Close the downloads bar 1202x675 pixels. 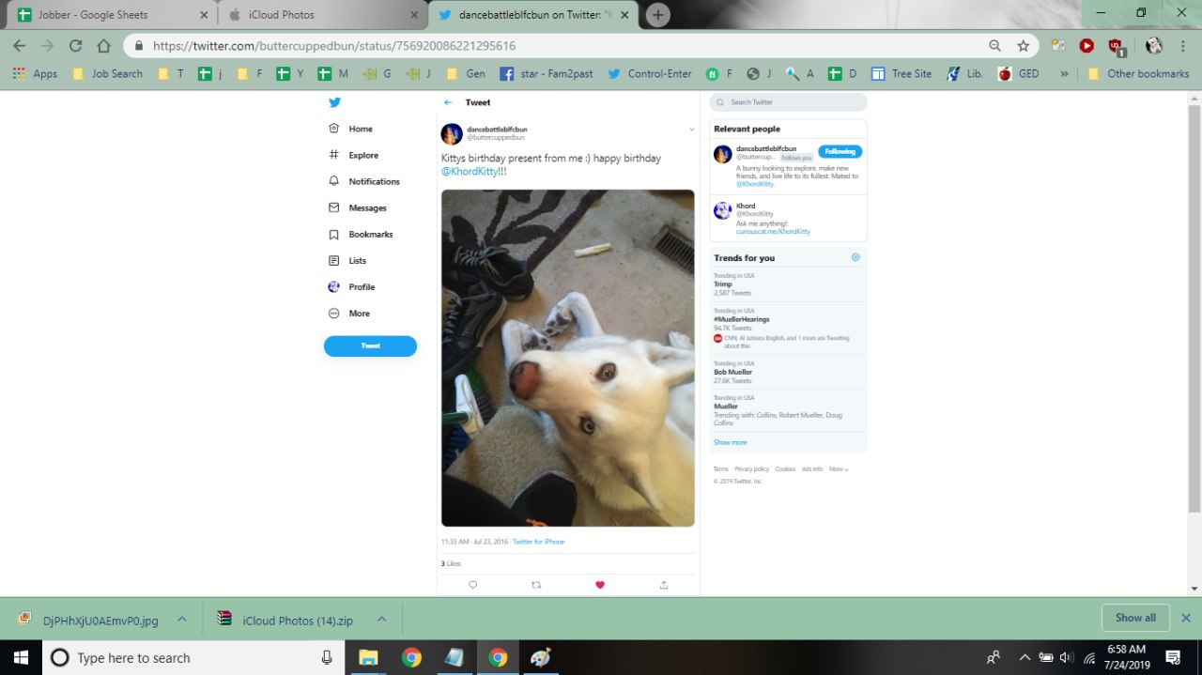(x=1185, y=618)
